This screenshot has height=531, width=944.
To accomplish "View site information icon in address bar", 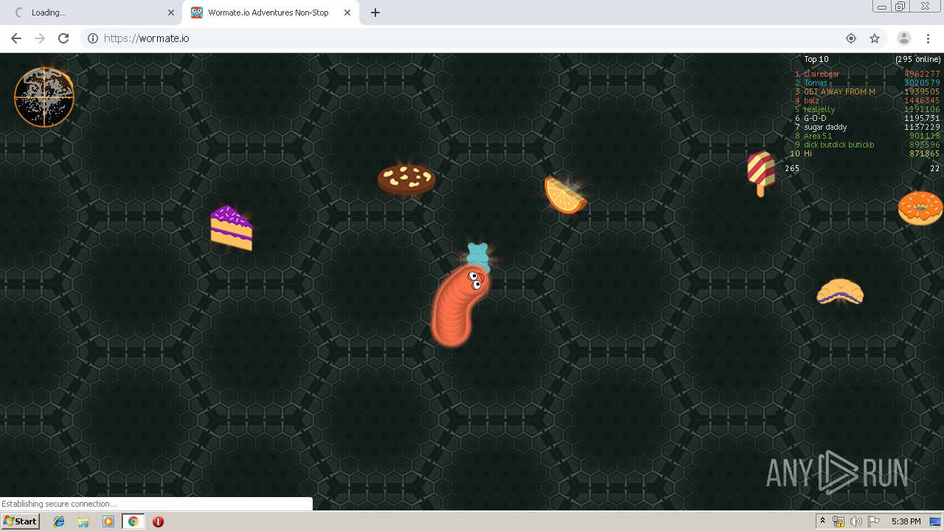I will tap(93, 38).
